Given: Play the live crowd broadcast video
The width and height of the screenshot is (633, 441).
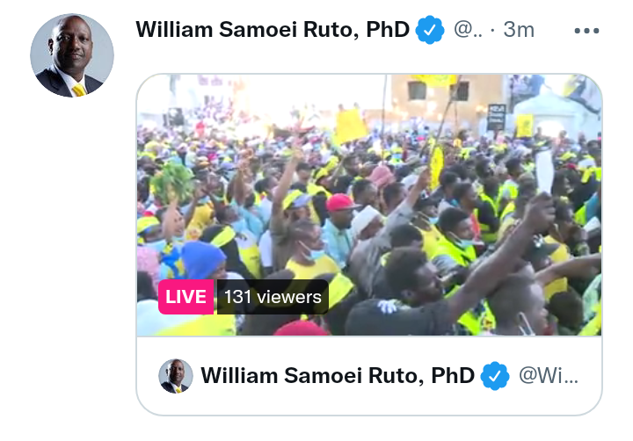Looking at the screenshot, I should (x=369, y=205).
